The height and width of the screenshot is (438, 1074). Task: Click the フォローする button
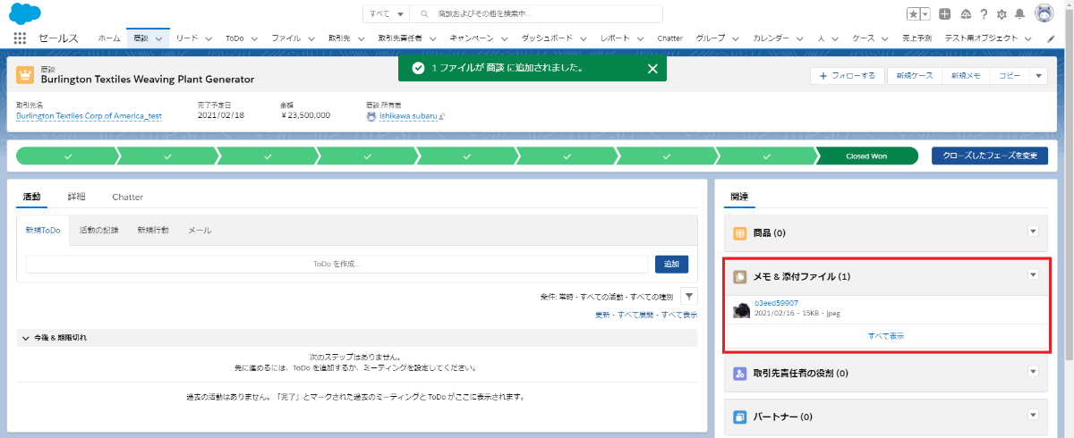tap(848, 76)
